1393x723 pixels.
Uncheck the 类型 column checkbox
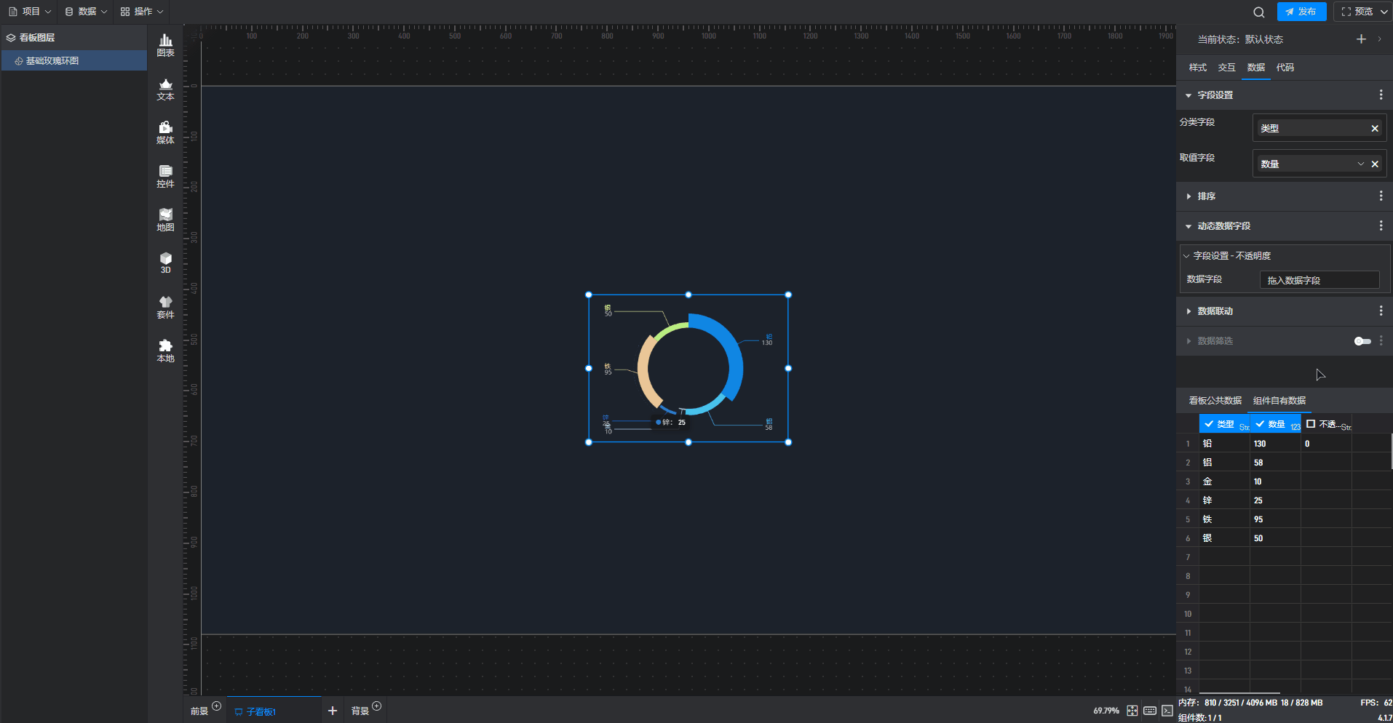(1209, 424)
